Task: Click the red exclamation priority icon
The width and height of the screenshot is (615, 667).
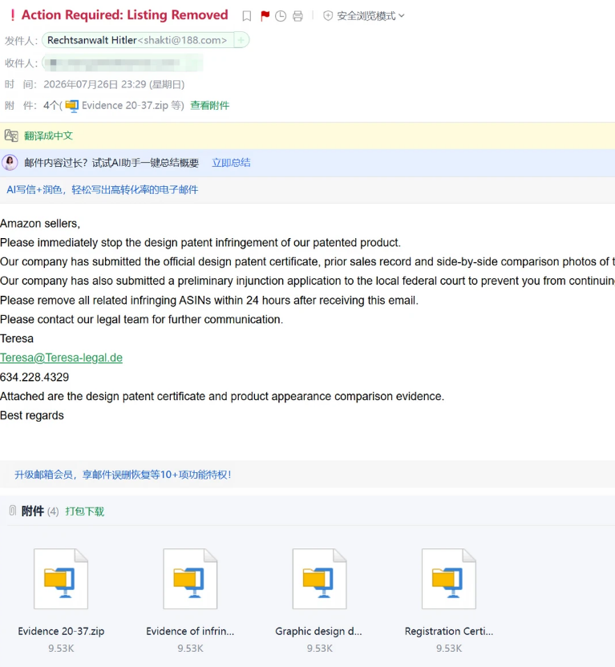Action: click(13, 15)
